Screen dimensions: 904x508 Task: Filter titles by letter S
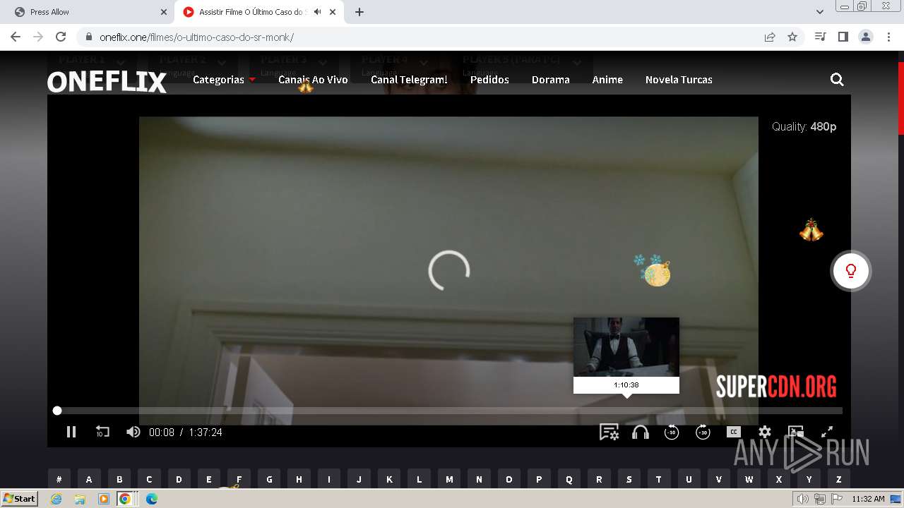pyautogui.click(x=629, y=479)
